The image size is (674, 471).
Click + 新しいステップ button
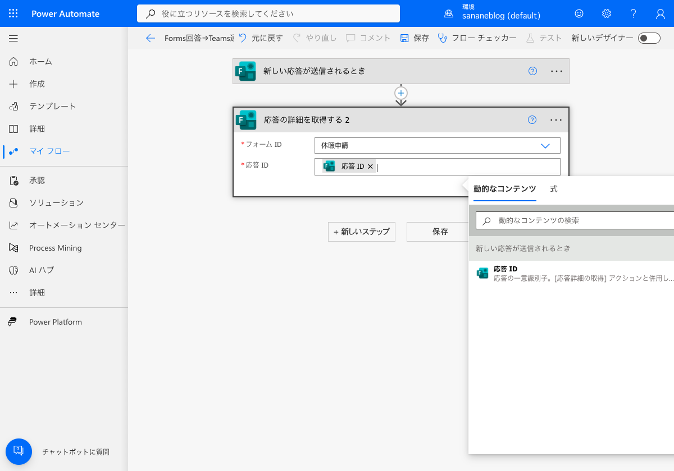tap(362, 232)
